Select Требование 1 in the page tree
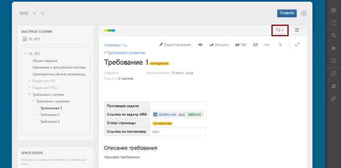 click(51, 108)
